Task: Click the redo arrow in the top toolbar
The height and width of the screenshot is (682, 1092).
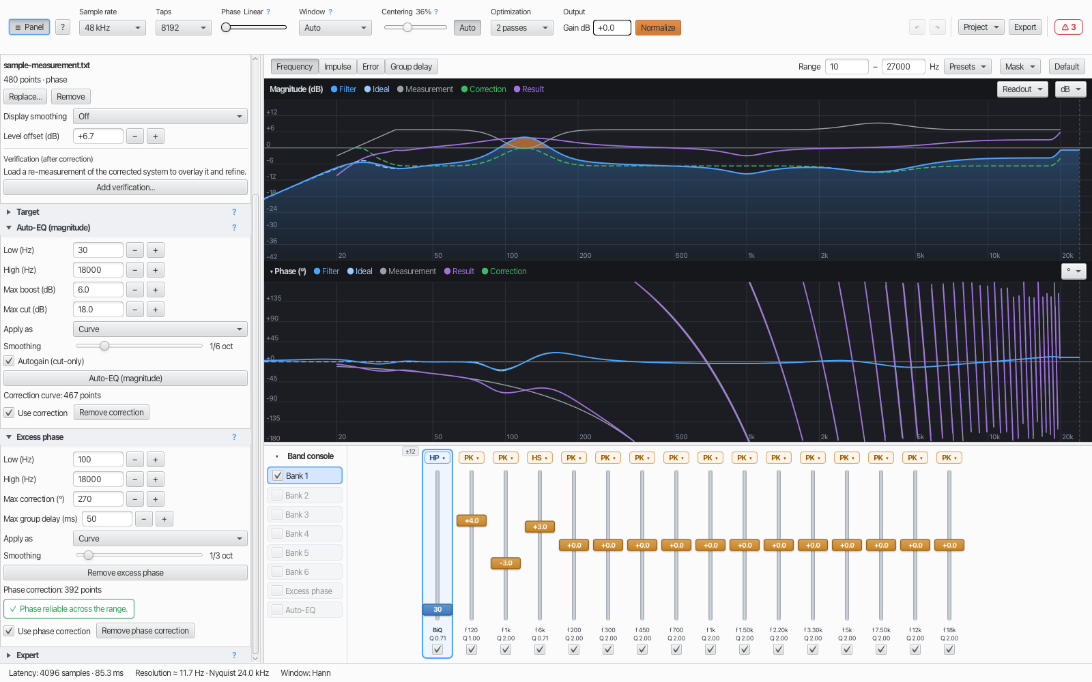Action: [938, 27]
